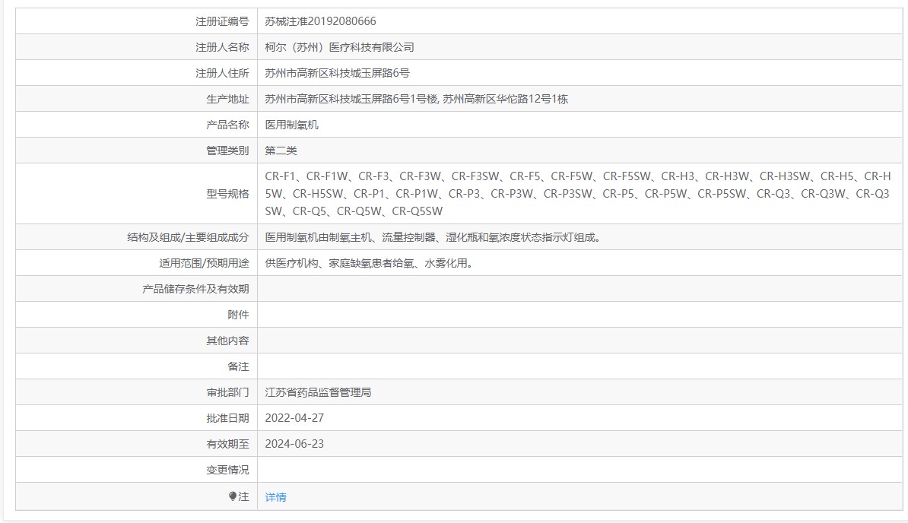Select the category value 第二类
The width and height of the screenshot is (908, 523).
(x=281, y=151)
